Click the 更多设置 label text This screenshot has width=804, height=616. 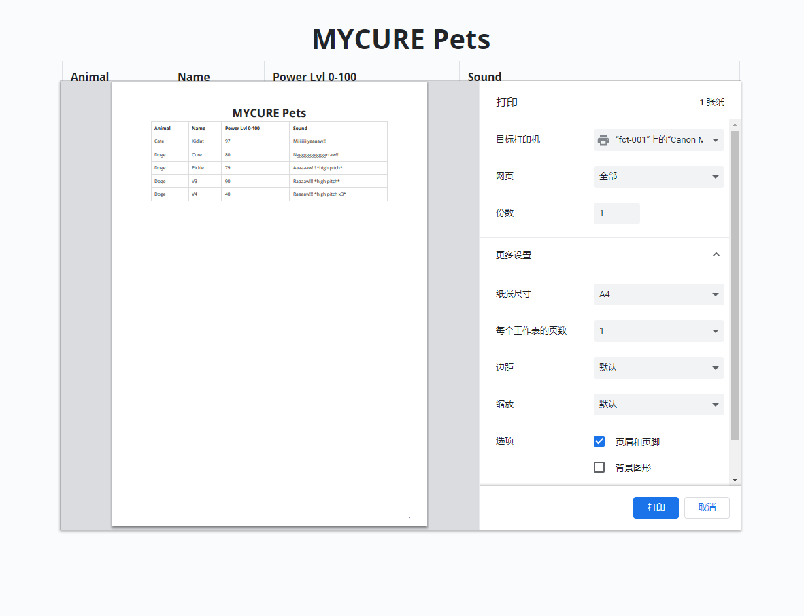point(514,255)
